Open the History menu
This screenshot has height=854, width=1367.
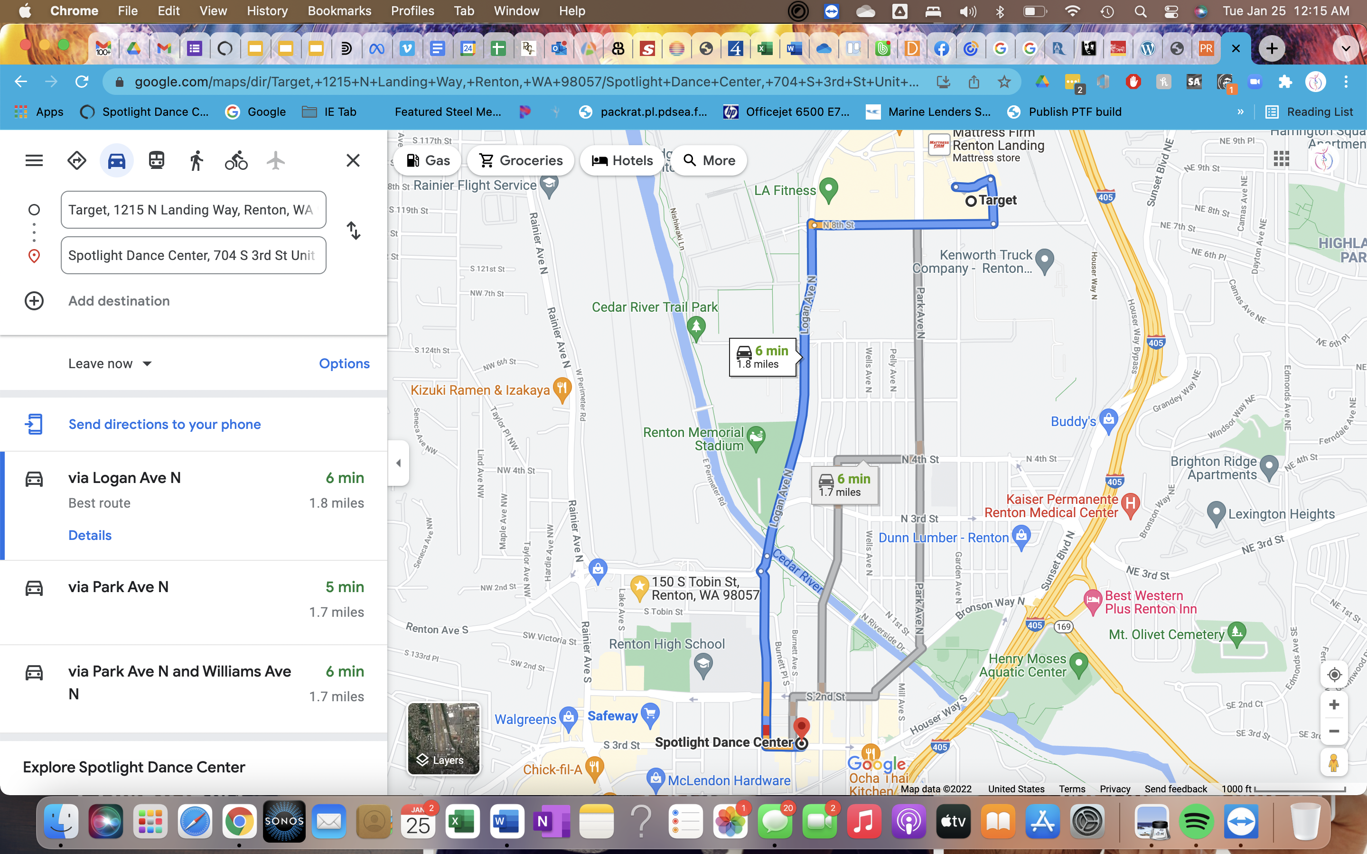(x=267, y=11)
